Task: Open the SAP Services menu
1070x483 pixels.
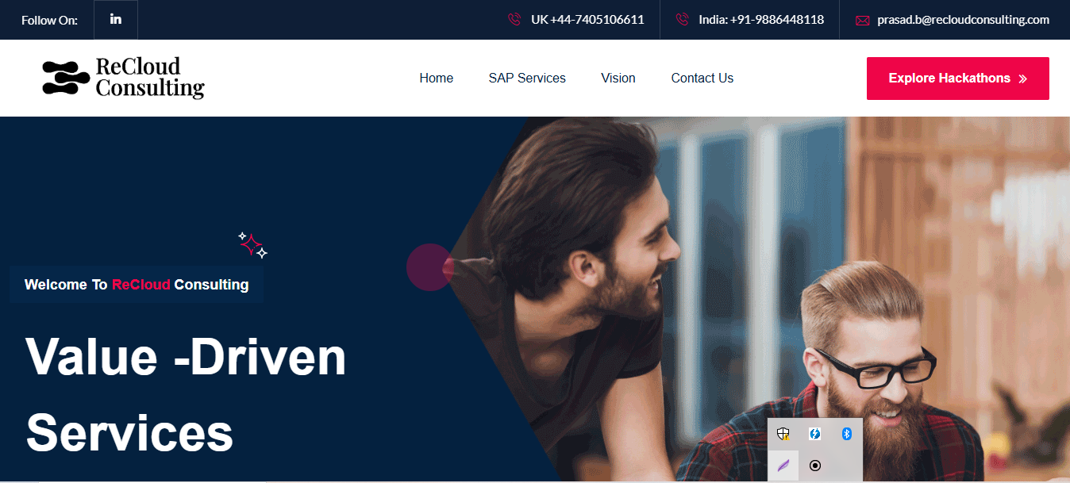Action: [x=527, y=78]
